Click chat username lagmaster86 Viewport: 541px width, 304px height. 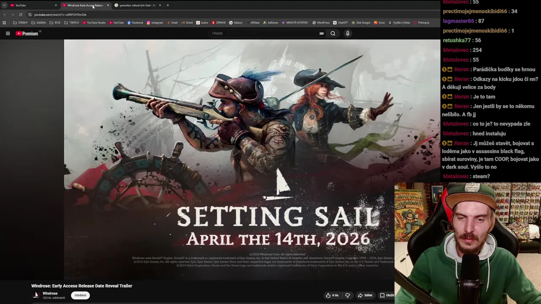tap(459, 21)
